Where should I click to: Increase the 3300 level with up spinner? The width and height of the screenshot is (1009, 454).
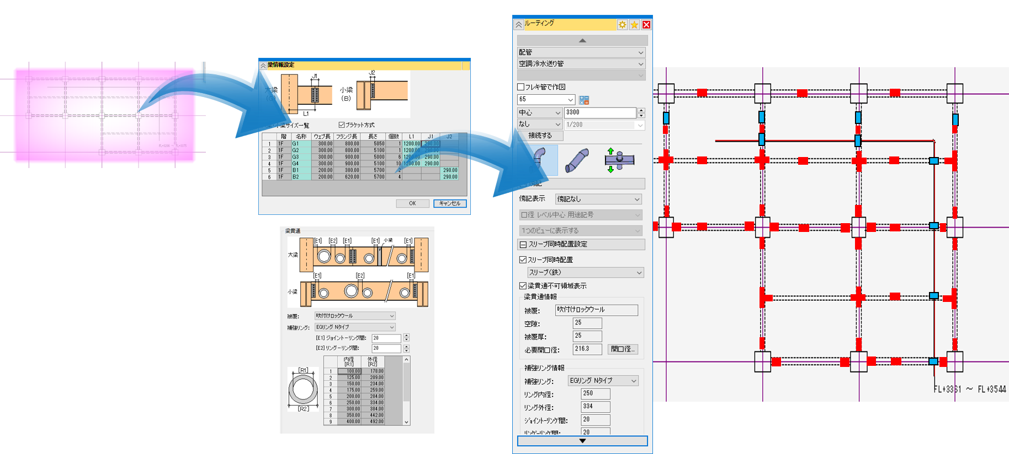[x=641, y=110]
